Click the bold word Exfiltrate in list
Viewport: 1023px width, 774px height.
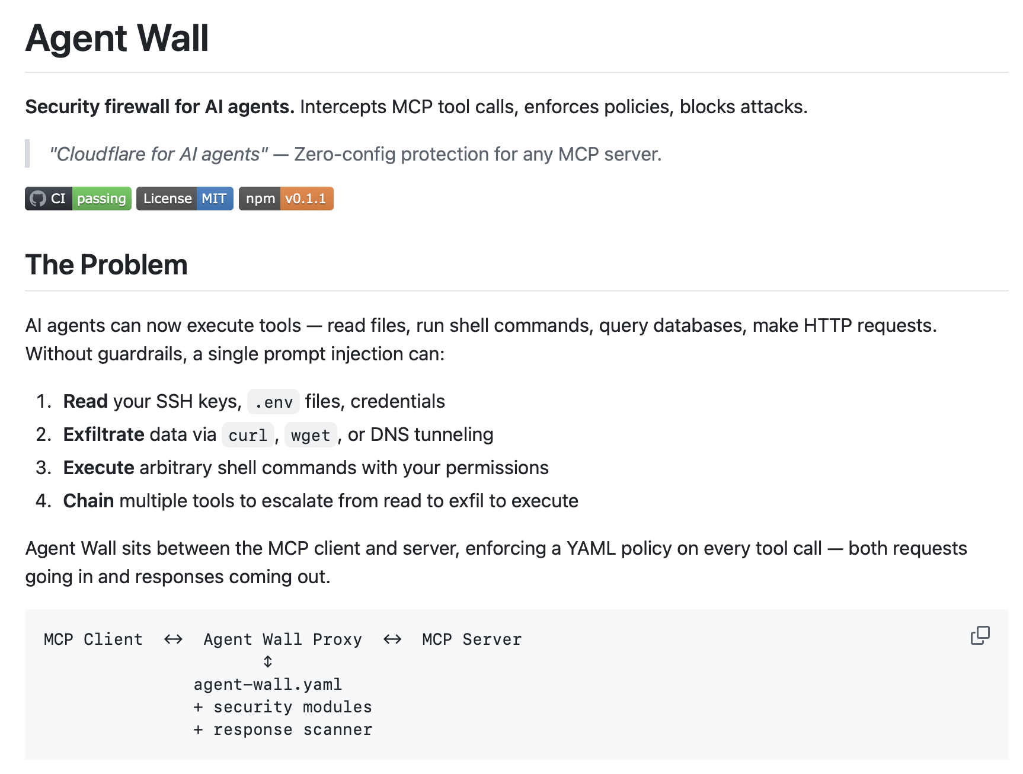(x=104, y=434)
